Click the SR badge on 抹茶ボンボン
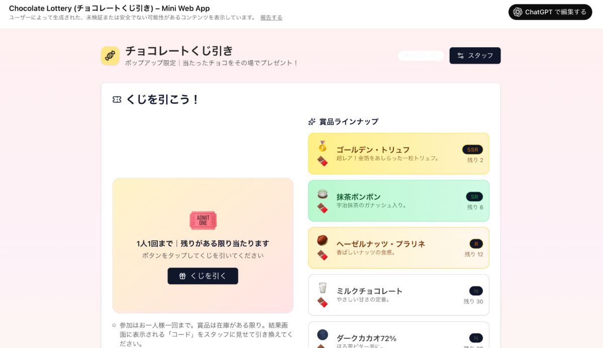Viewport: 603px width, 348px height. point(474,197)
